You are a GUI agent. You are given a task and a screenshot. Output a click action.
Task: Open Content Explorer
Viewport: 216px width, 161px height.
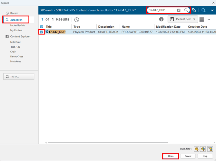pyautogui.click(x=20, y=36)
